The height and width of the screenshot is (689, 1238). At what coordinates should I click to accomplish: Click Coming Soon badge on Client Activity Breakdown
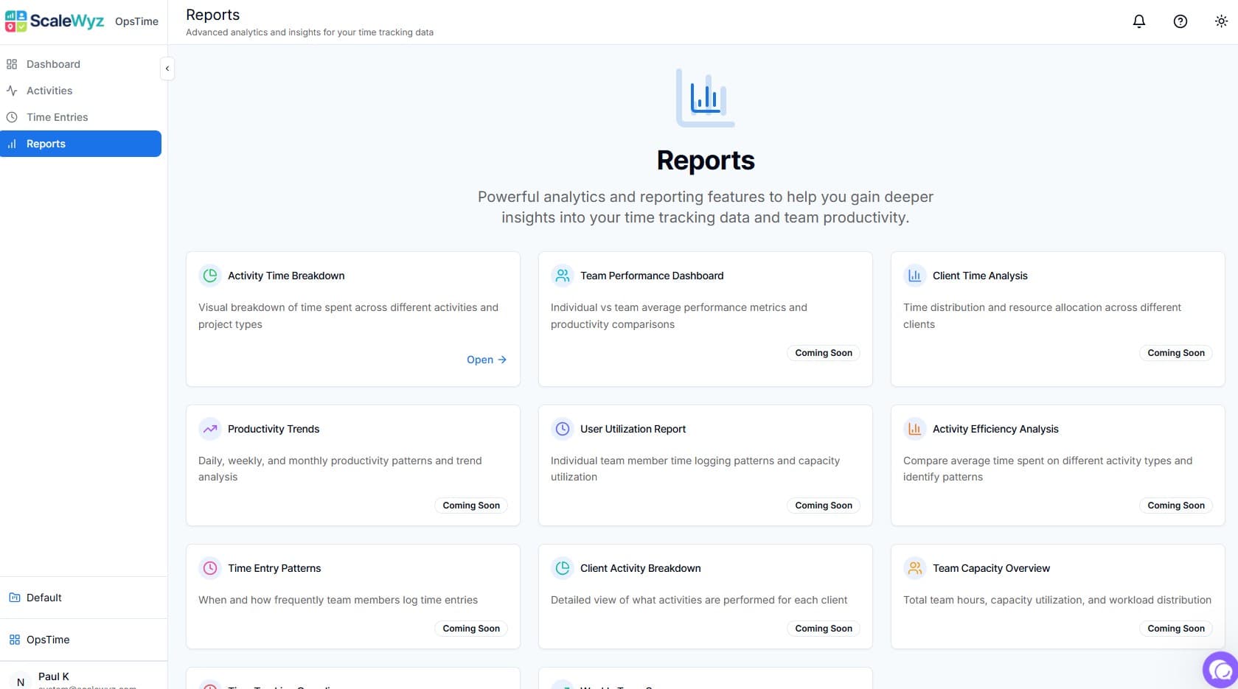823,629
